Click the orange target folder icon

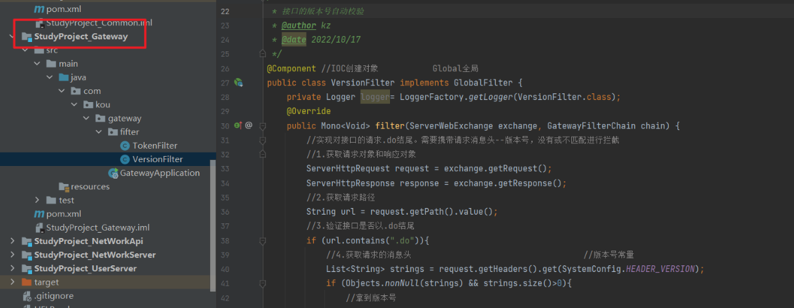click(27, 282)
